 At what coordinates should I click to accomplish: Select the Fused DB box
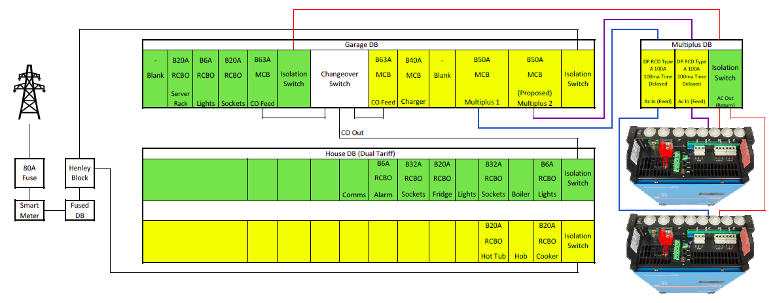pos(79,210)
